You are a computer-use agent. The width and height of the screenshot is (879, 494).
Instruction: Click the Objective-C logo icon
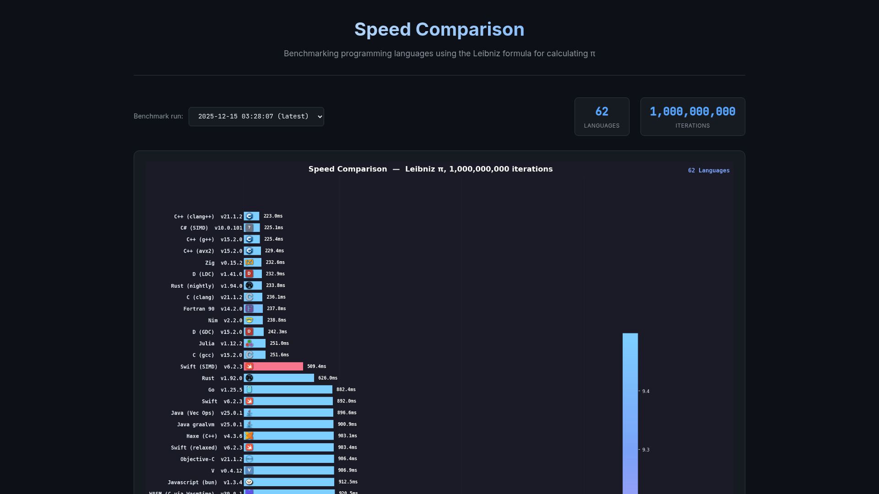pyautogui.click(x=249, y=459)
